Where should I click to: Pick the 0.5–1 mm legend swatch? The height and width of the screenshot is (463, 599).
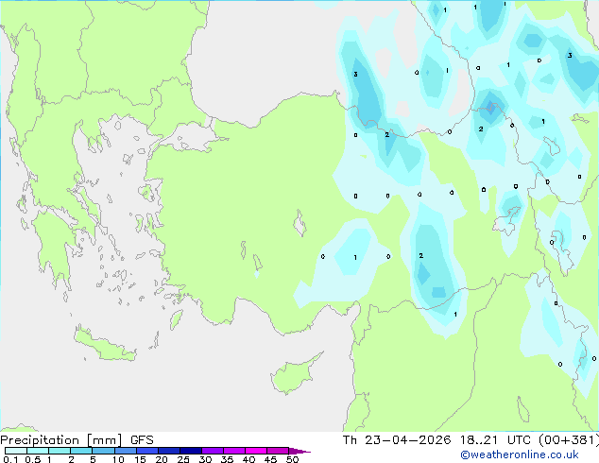tap(38, 451)
